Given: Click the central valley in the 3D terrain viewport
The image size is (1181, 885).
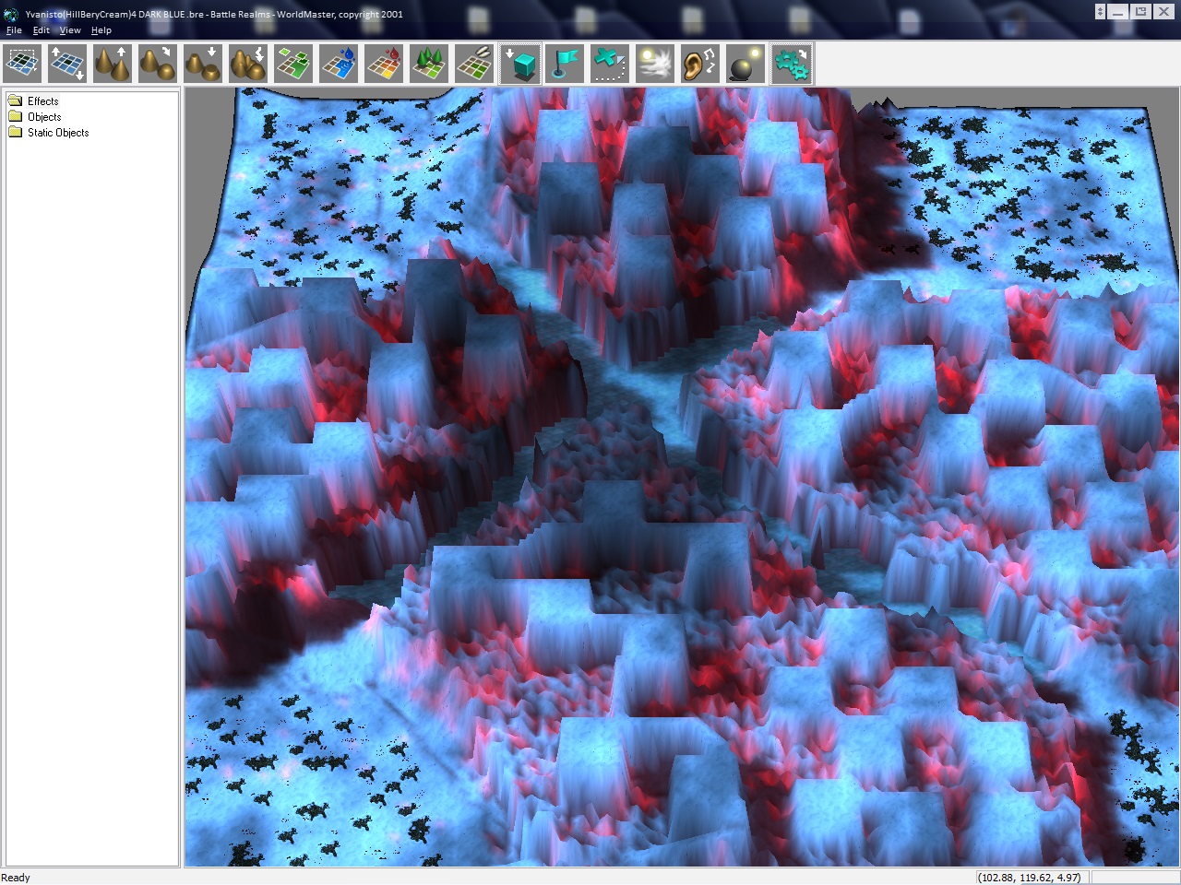Looking at the screenshot, I should 637,406.
